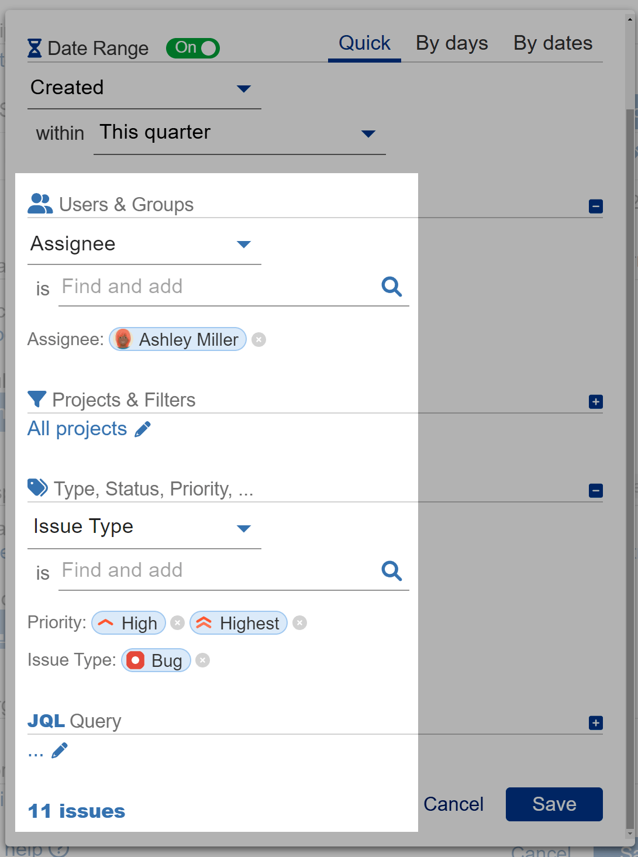Expand the Projects & Filters section
Viewport: 638px width, 857px height.
[595, 402]
